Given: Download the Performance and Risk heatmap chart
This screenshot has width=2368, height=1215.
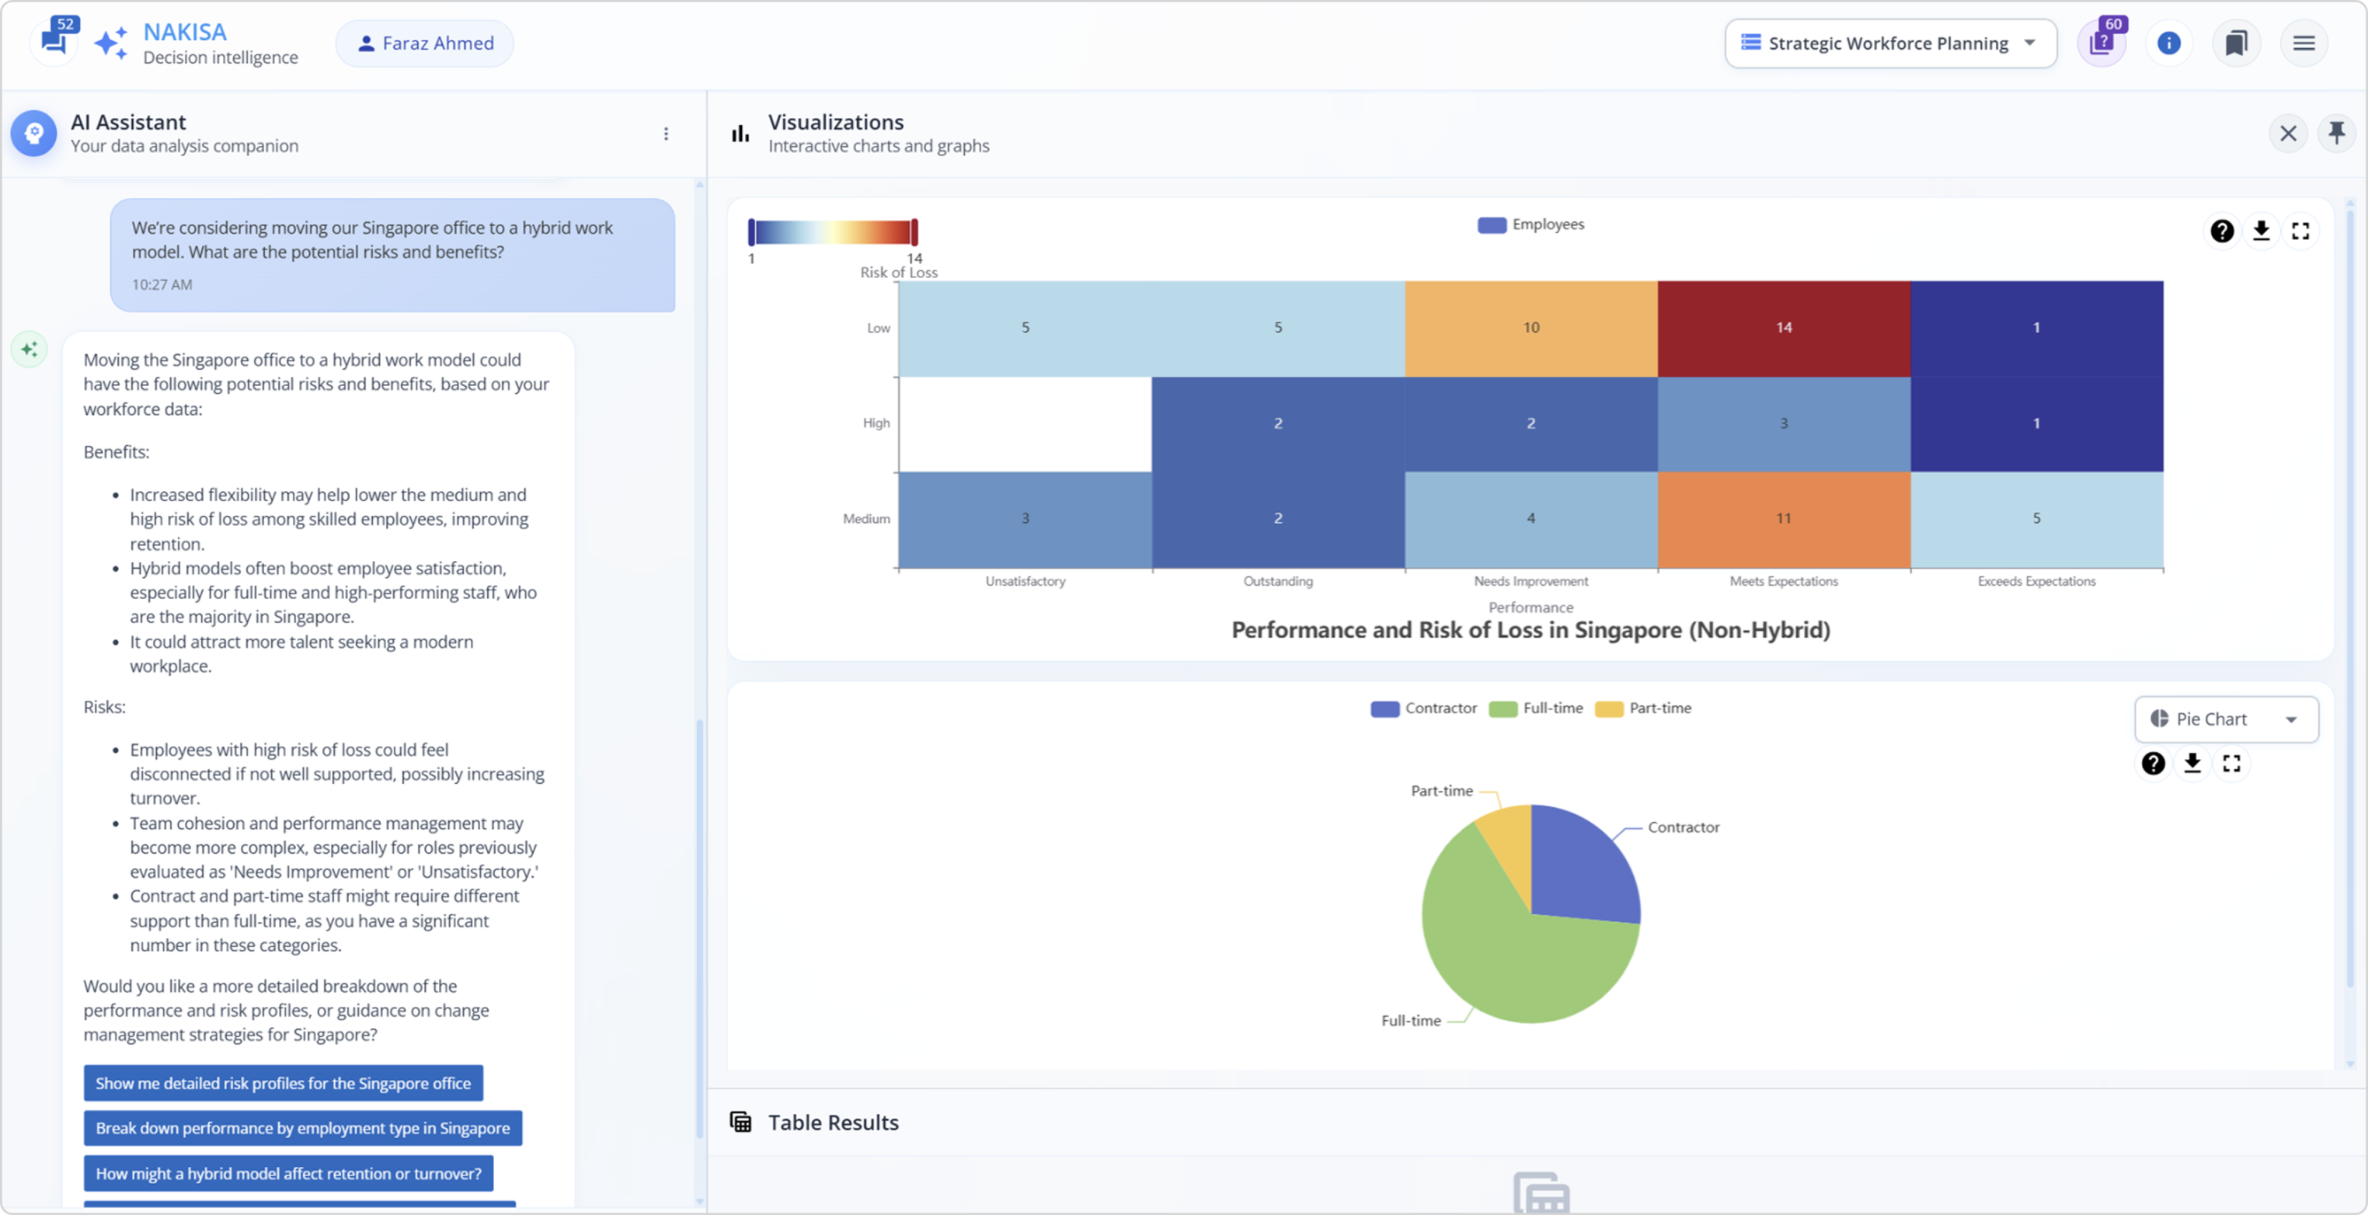Looking at the screenshot, I should pos(2262,231).
